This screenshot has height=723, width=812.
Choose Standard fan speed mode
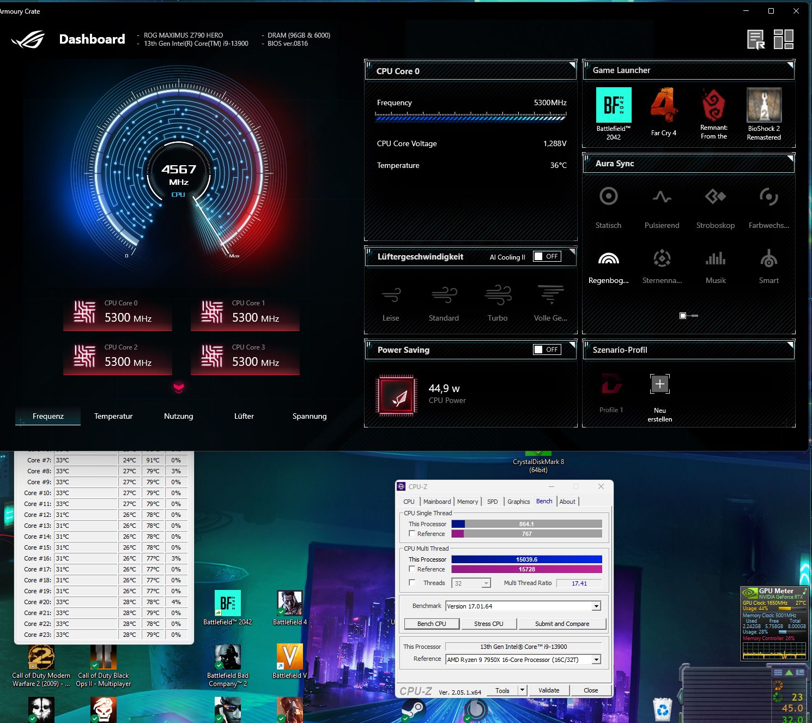[444, 295]
